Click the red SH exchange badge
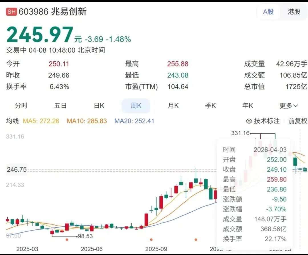 pyautogui.click(x=11, y=12)
